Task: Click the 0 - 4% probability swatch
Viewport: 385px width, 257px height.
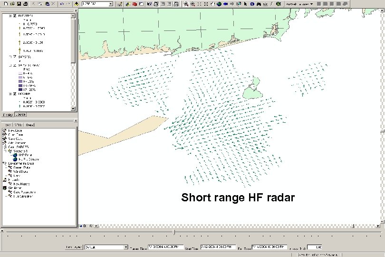Action: tap(20, 73)
